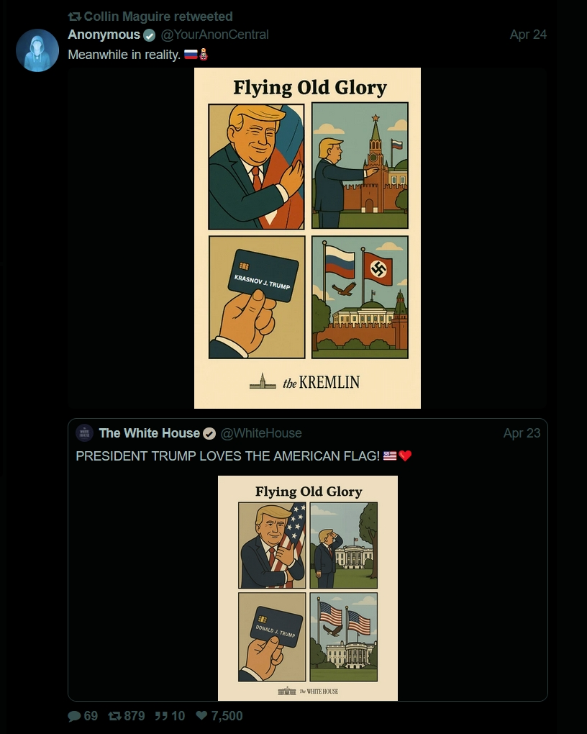Enlarge the Kremlin comic image
Viewport: 587px width, 734px height.
pyautogui.click(x=307, y=237)
